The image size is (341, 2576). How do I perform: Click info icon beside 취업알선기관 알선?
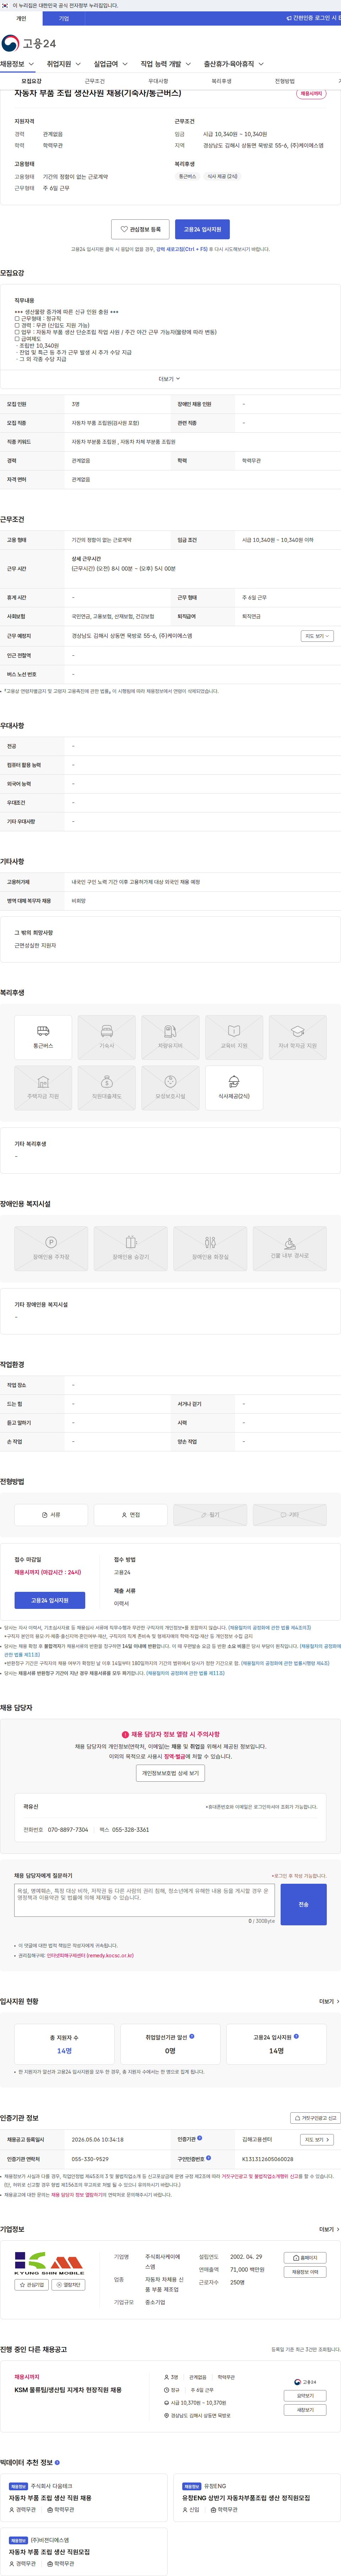[x=192, y=2036]
